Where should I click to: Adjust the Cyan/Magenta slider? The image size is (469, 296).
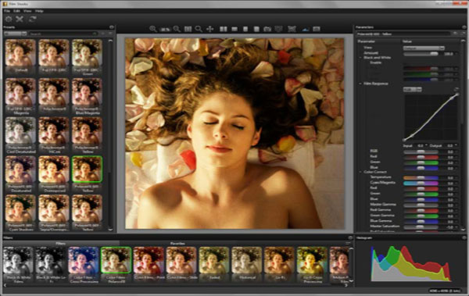421,183
